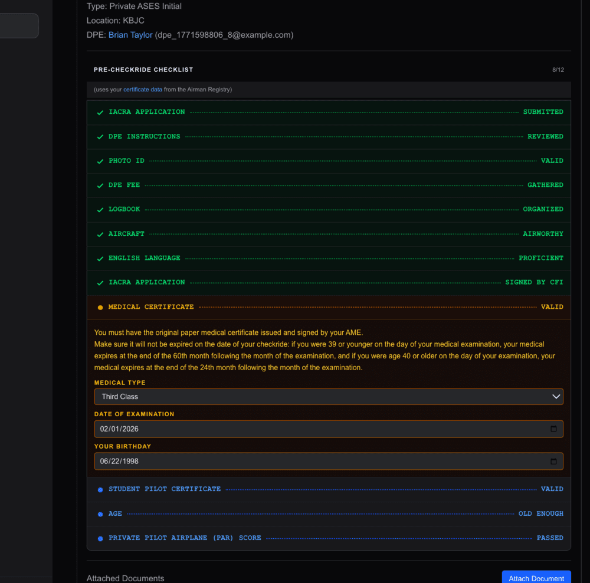Open the MEDICAL TYPE dropdown showing Third Class
The width and height of the screenshot is (590, 583).
[329, 396]
